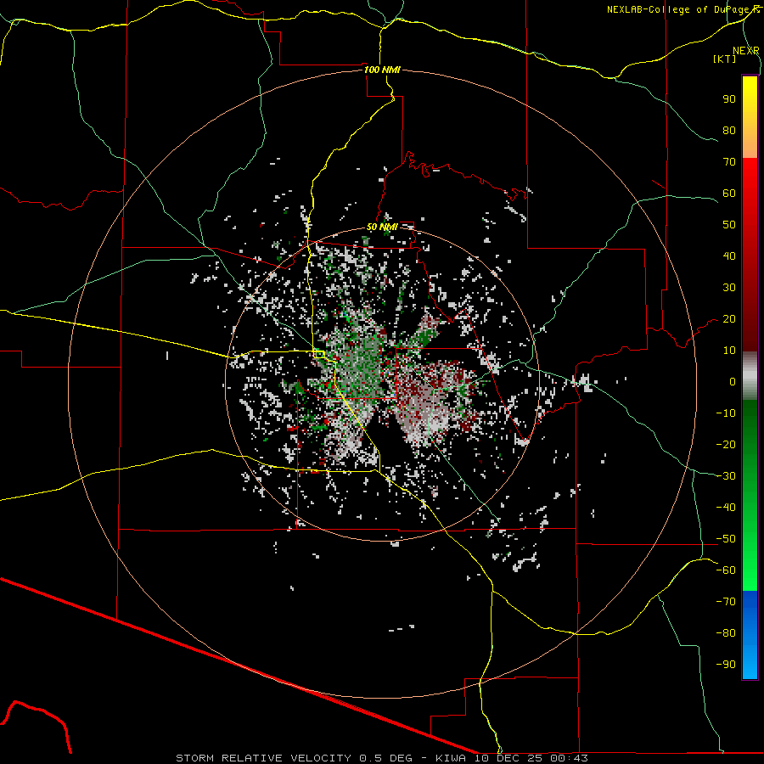Viewport: 764px width, 764px height.
Task: Click the 100 NMI range ring label
Action: 382,70
